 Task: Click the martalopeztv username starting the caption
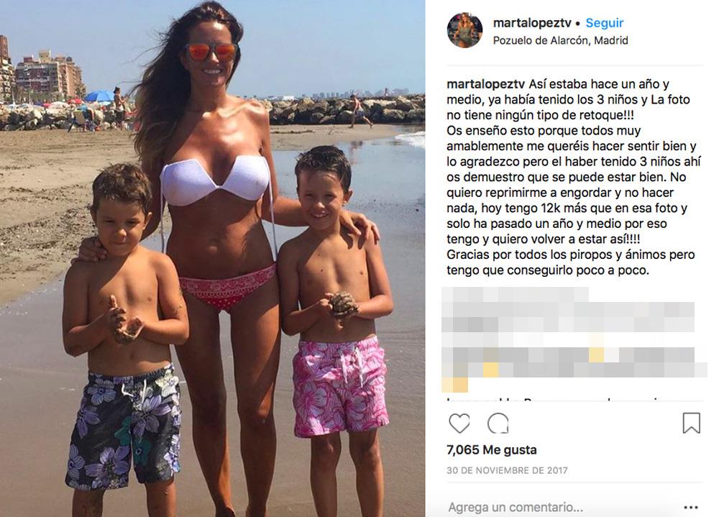point(485,84)
